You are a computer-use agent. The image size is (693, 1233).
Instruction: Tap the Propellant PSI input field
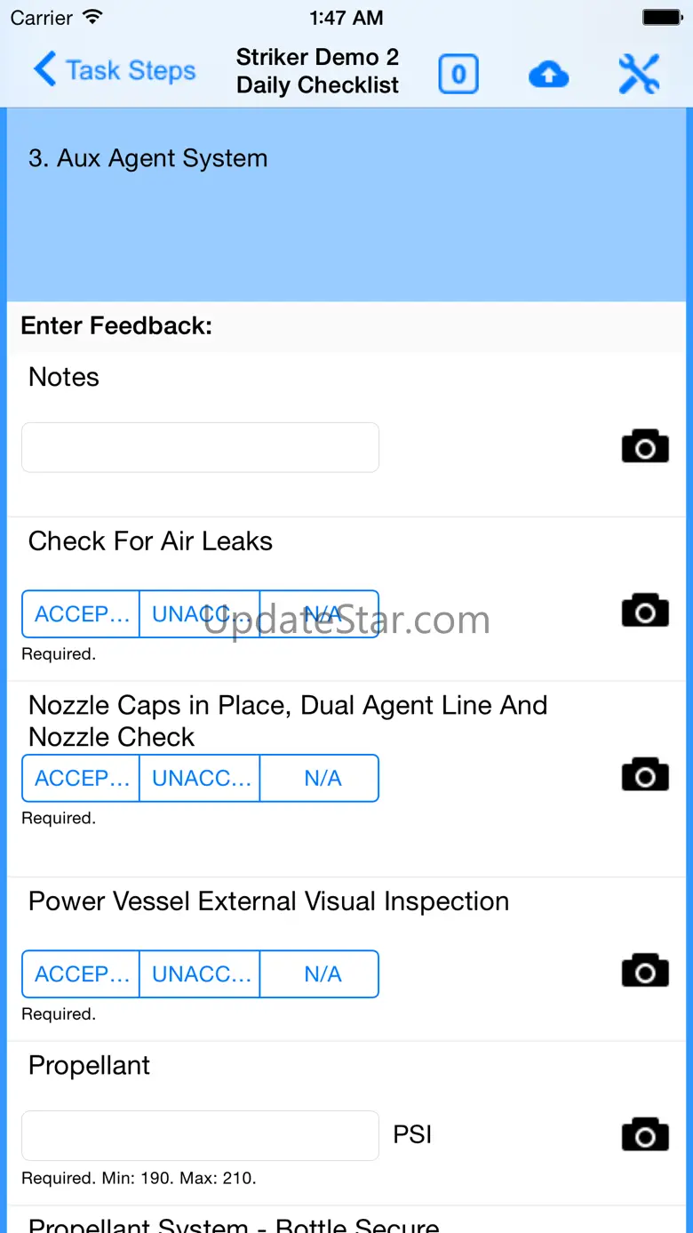pos(200,1135)
